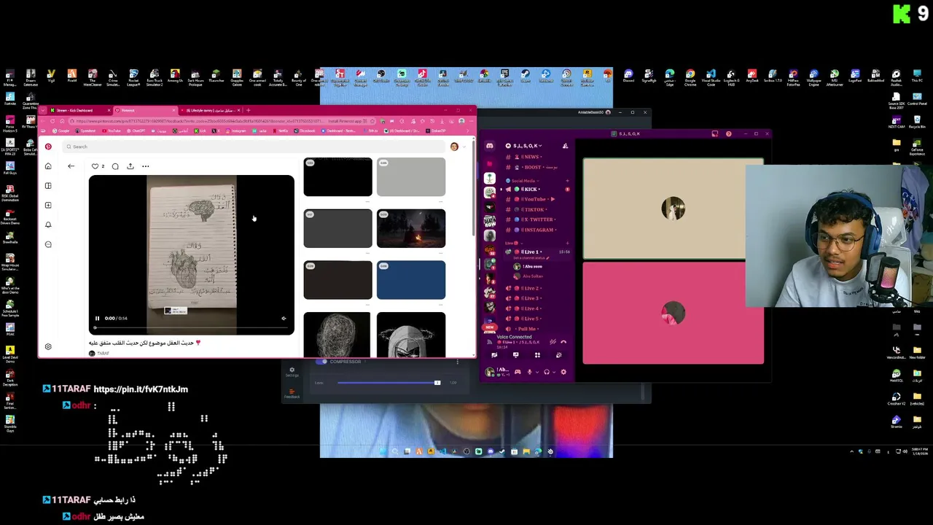Screen dimensions: 933x525
Task: Start a Discord activity with the activities icon
Action: [537, 355]
